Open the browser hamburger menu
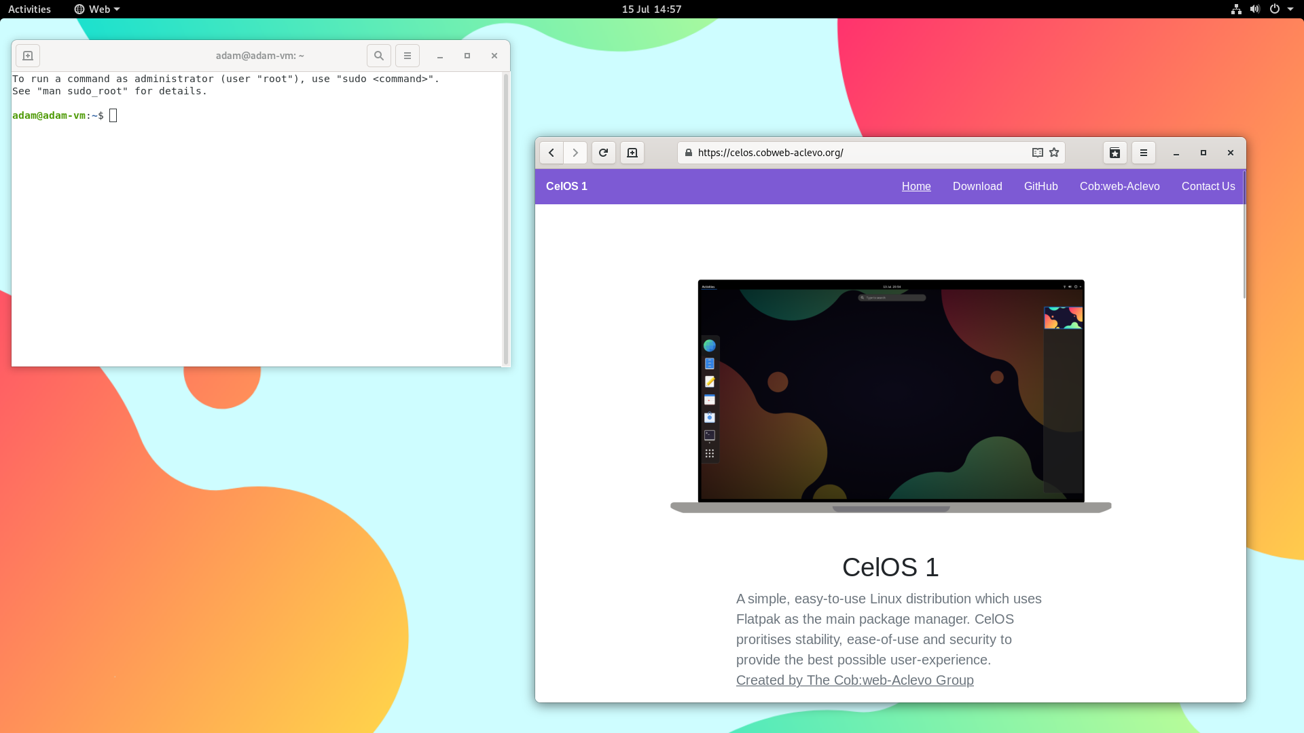Viewport: 1304px width, 733px height. click(x=1144, y=153)
